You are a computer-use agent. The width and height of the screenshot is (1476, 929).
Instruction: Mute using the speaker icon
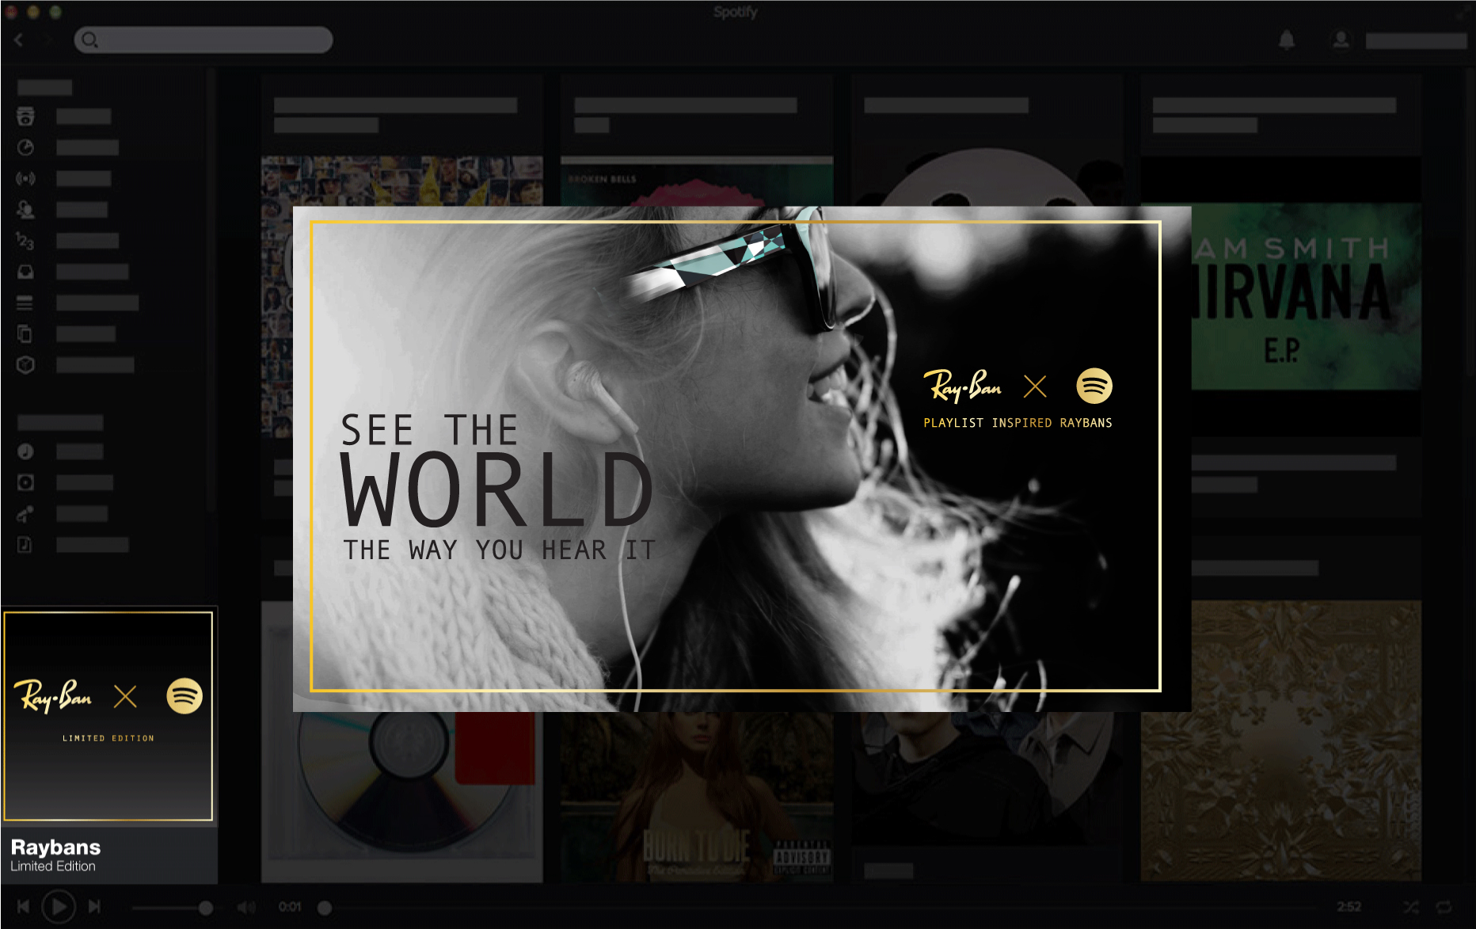pyautogui.click(x=246, y=907)
